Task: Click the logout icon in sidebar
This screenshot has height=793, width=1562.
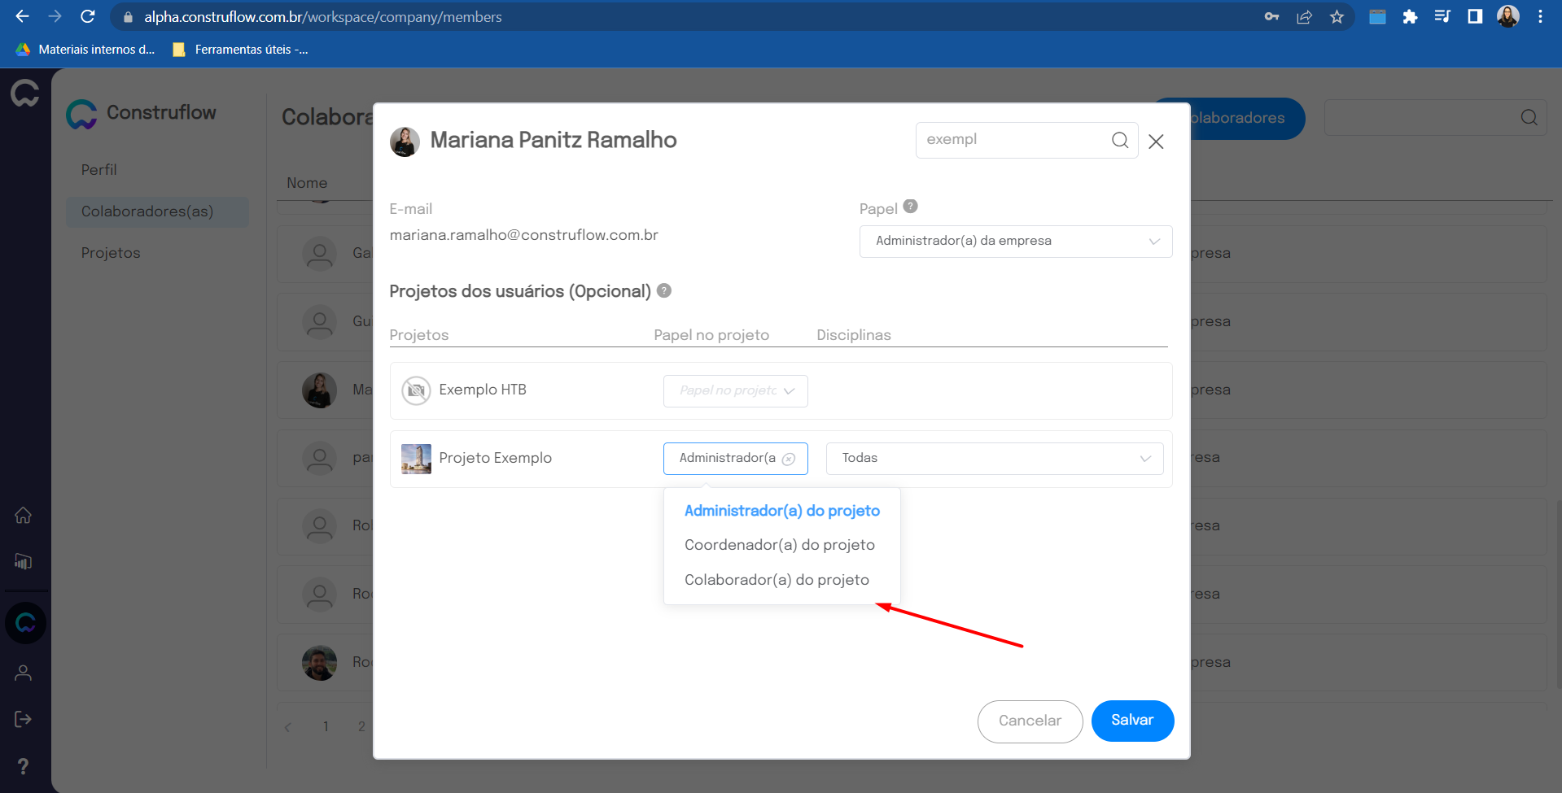Action: 24,719
